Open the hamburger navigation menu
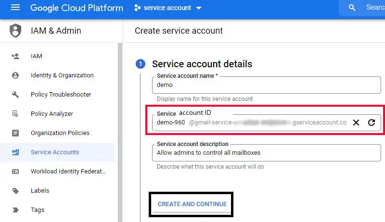The width and height of the screenshot is (385, 222). [15, 8]
